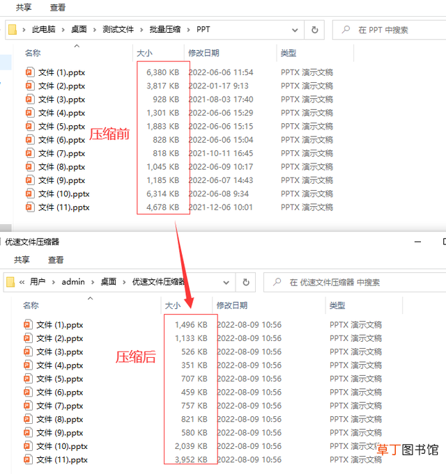Click PPT icon of 文件 (11).pptx in 优速文件压缩器 window
This screenshot has width=446, height=474.
pyautogui.click(x=28, y=459)
